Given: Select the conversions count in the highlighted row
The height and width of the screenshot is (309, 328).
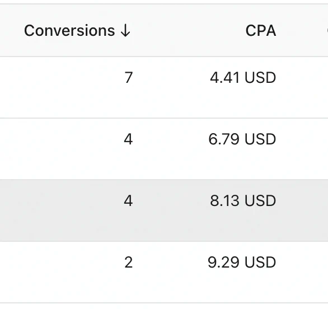Looking at the screenshot, I should click(x=128, y=201).
